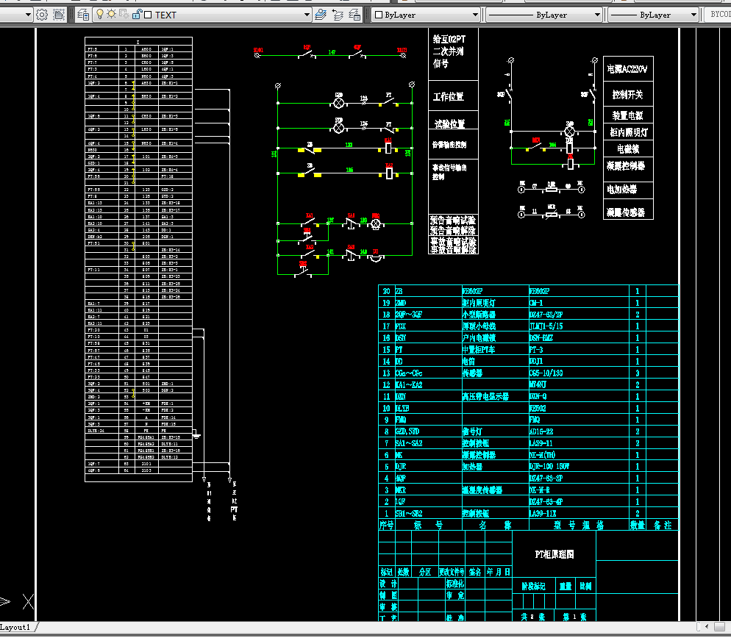The height and width of the screenshot is (638, 731).
Task: Open the ByLayer color control dropdown
Action: [x=475, y=15]
